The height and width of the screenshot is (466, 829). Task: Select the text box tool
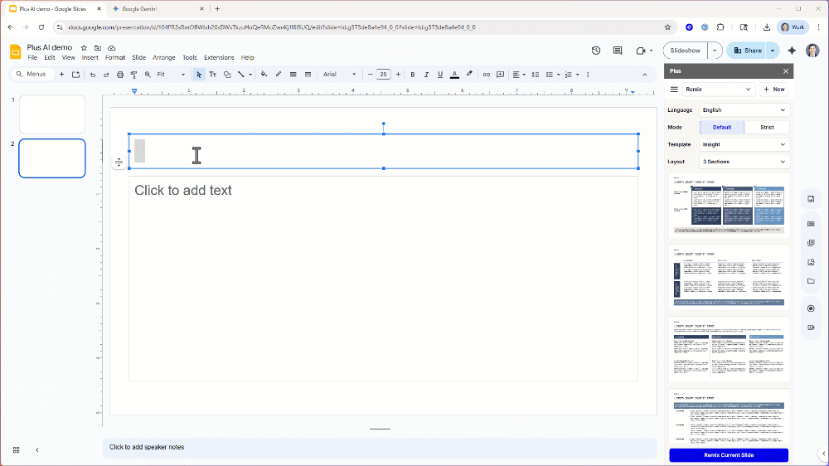[212, 75]
